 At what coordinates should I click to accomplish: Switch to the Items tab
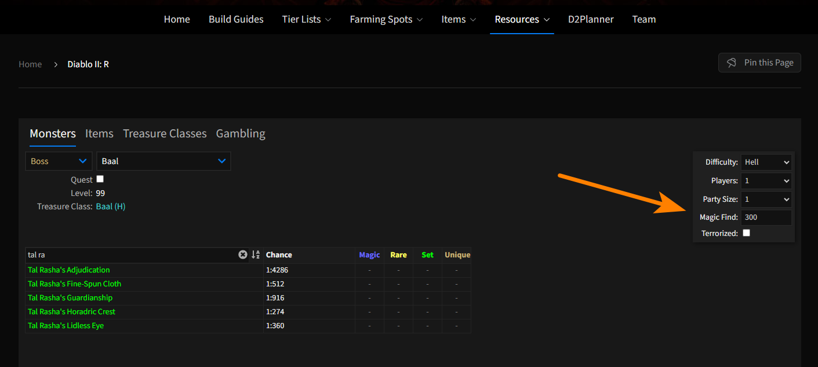(x=99, y=134)
